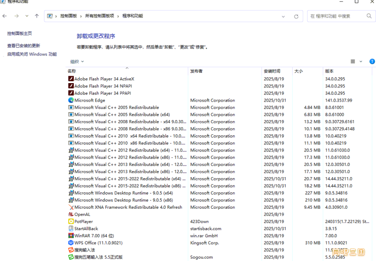Viewport: 376px width, 261px height.
Task: Click publisher startisback.com cell
Action: point(206,228)
